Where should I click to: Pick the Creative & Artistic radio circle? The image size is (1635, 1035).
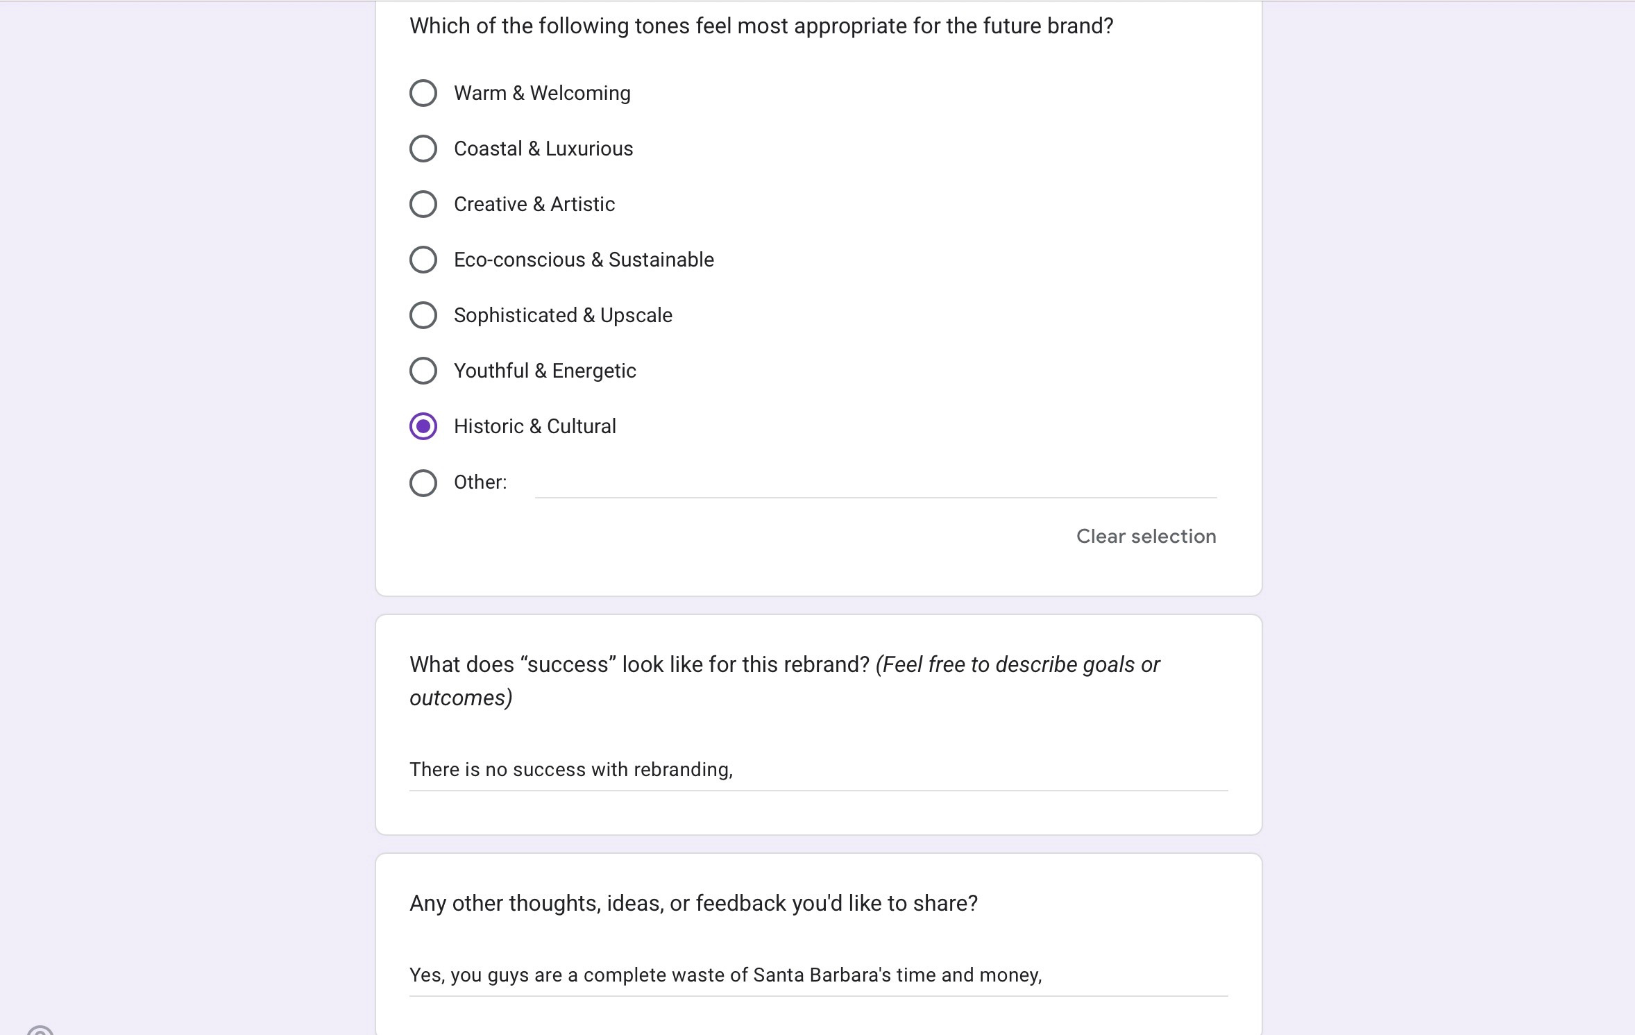click(423, 204)
